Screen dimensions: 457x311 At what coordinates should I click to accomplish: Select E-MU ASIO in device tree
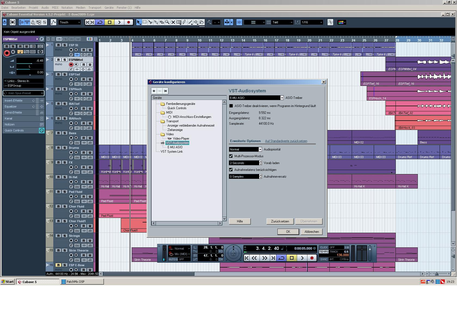click(x=175, y=147)
